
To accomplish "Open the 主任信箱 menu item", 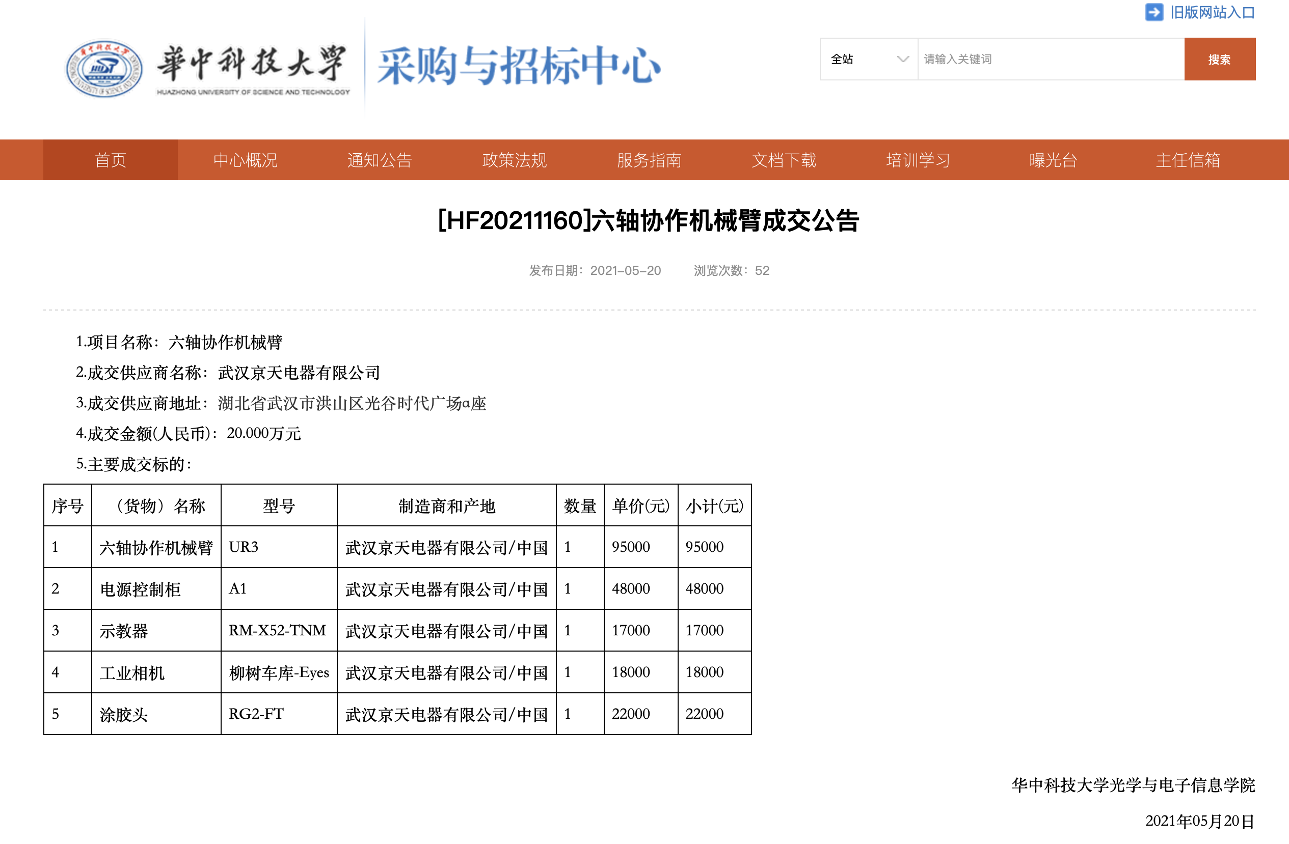I will tap(1188, 160).
